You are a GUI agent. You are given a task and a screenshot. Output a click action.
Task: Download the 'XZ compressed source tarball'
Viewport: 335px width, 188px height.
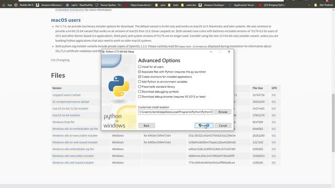click(71, 102)
